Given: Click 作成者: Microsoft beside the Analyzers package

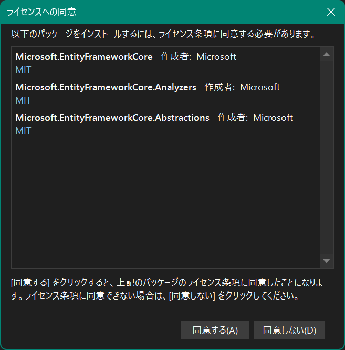Looking at the screenshot, I should tap(242, 87).
